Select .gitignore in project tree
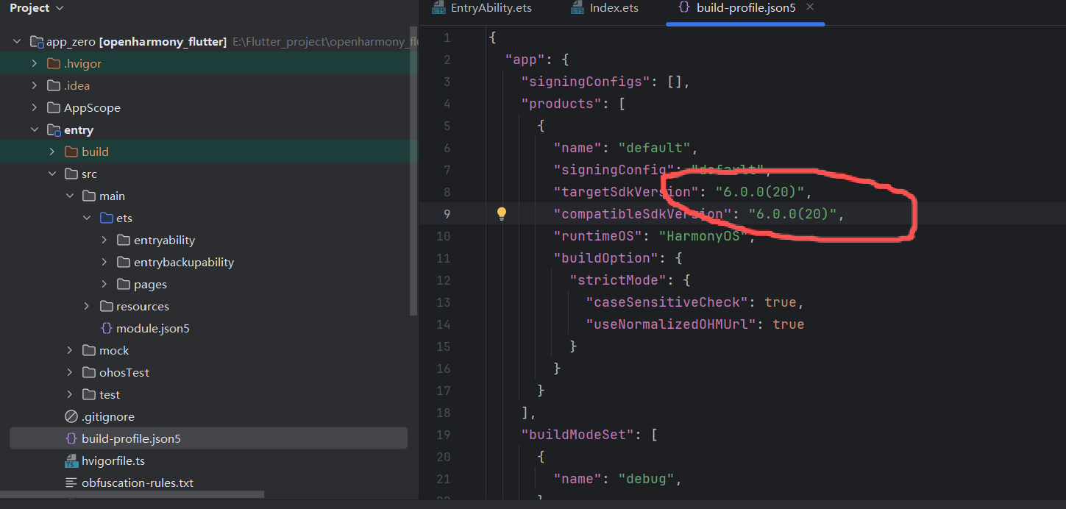The height and width of the screenshot is (509, 1066). [108, 417]
